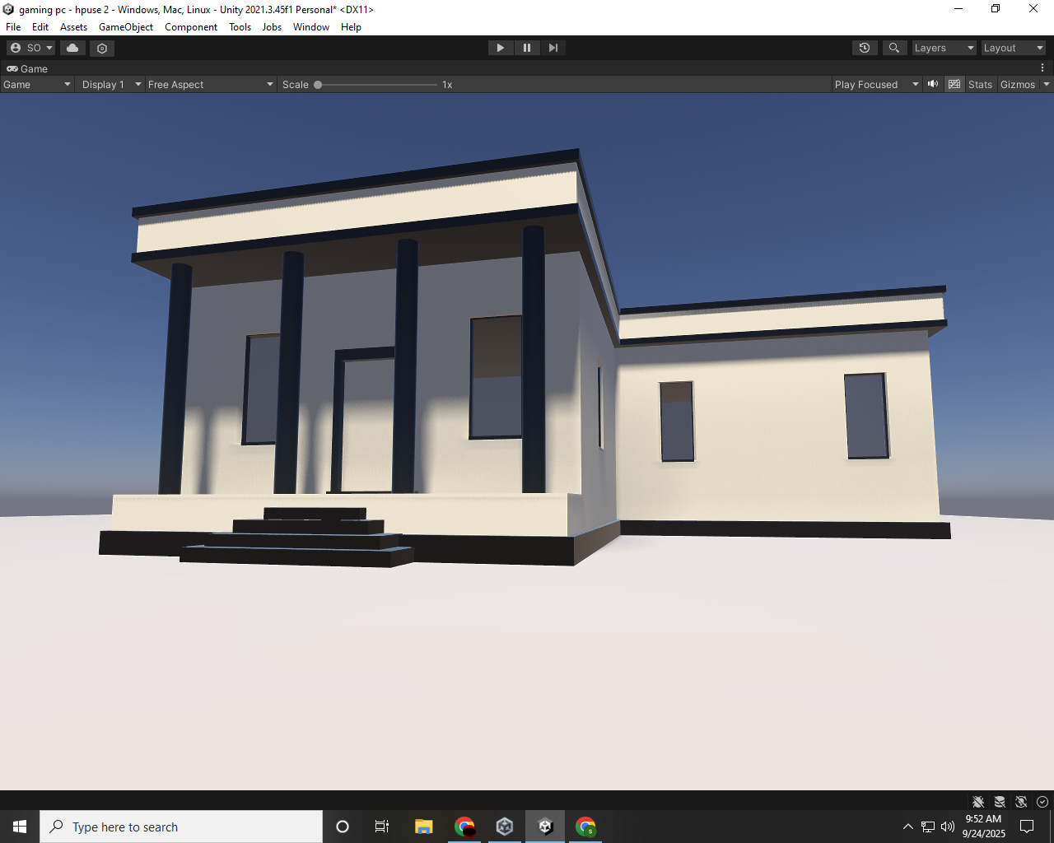This screenshot has width=1054, height=843.
Task: Toggle the Gizmos button
Action: 1018,84
